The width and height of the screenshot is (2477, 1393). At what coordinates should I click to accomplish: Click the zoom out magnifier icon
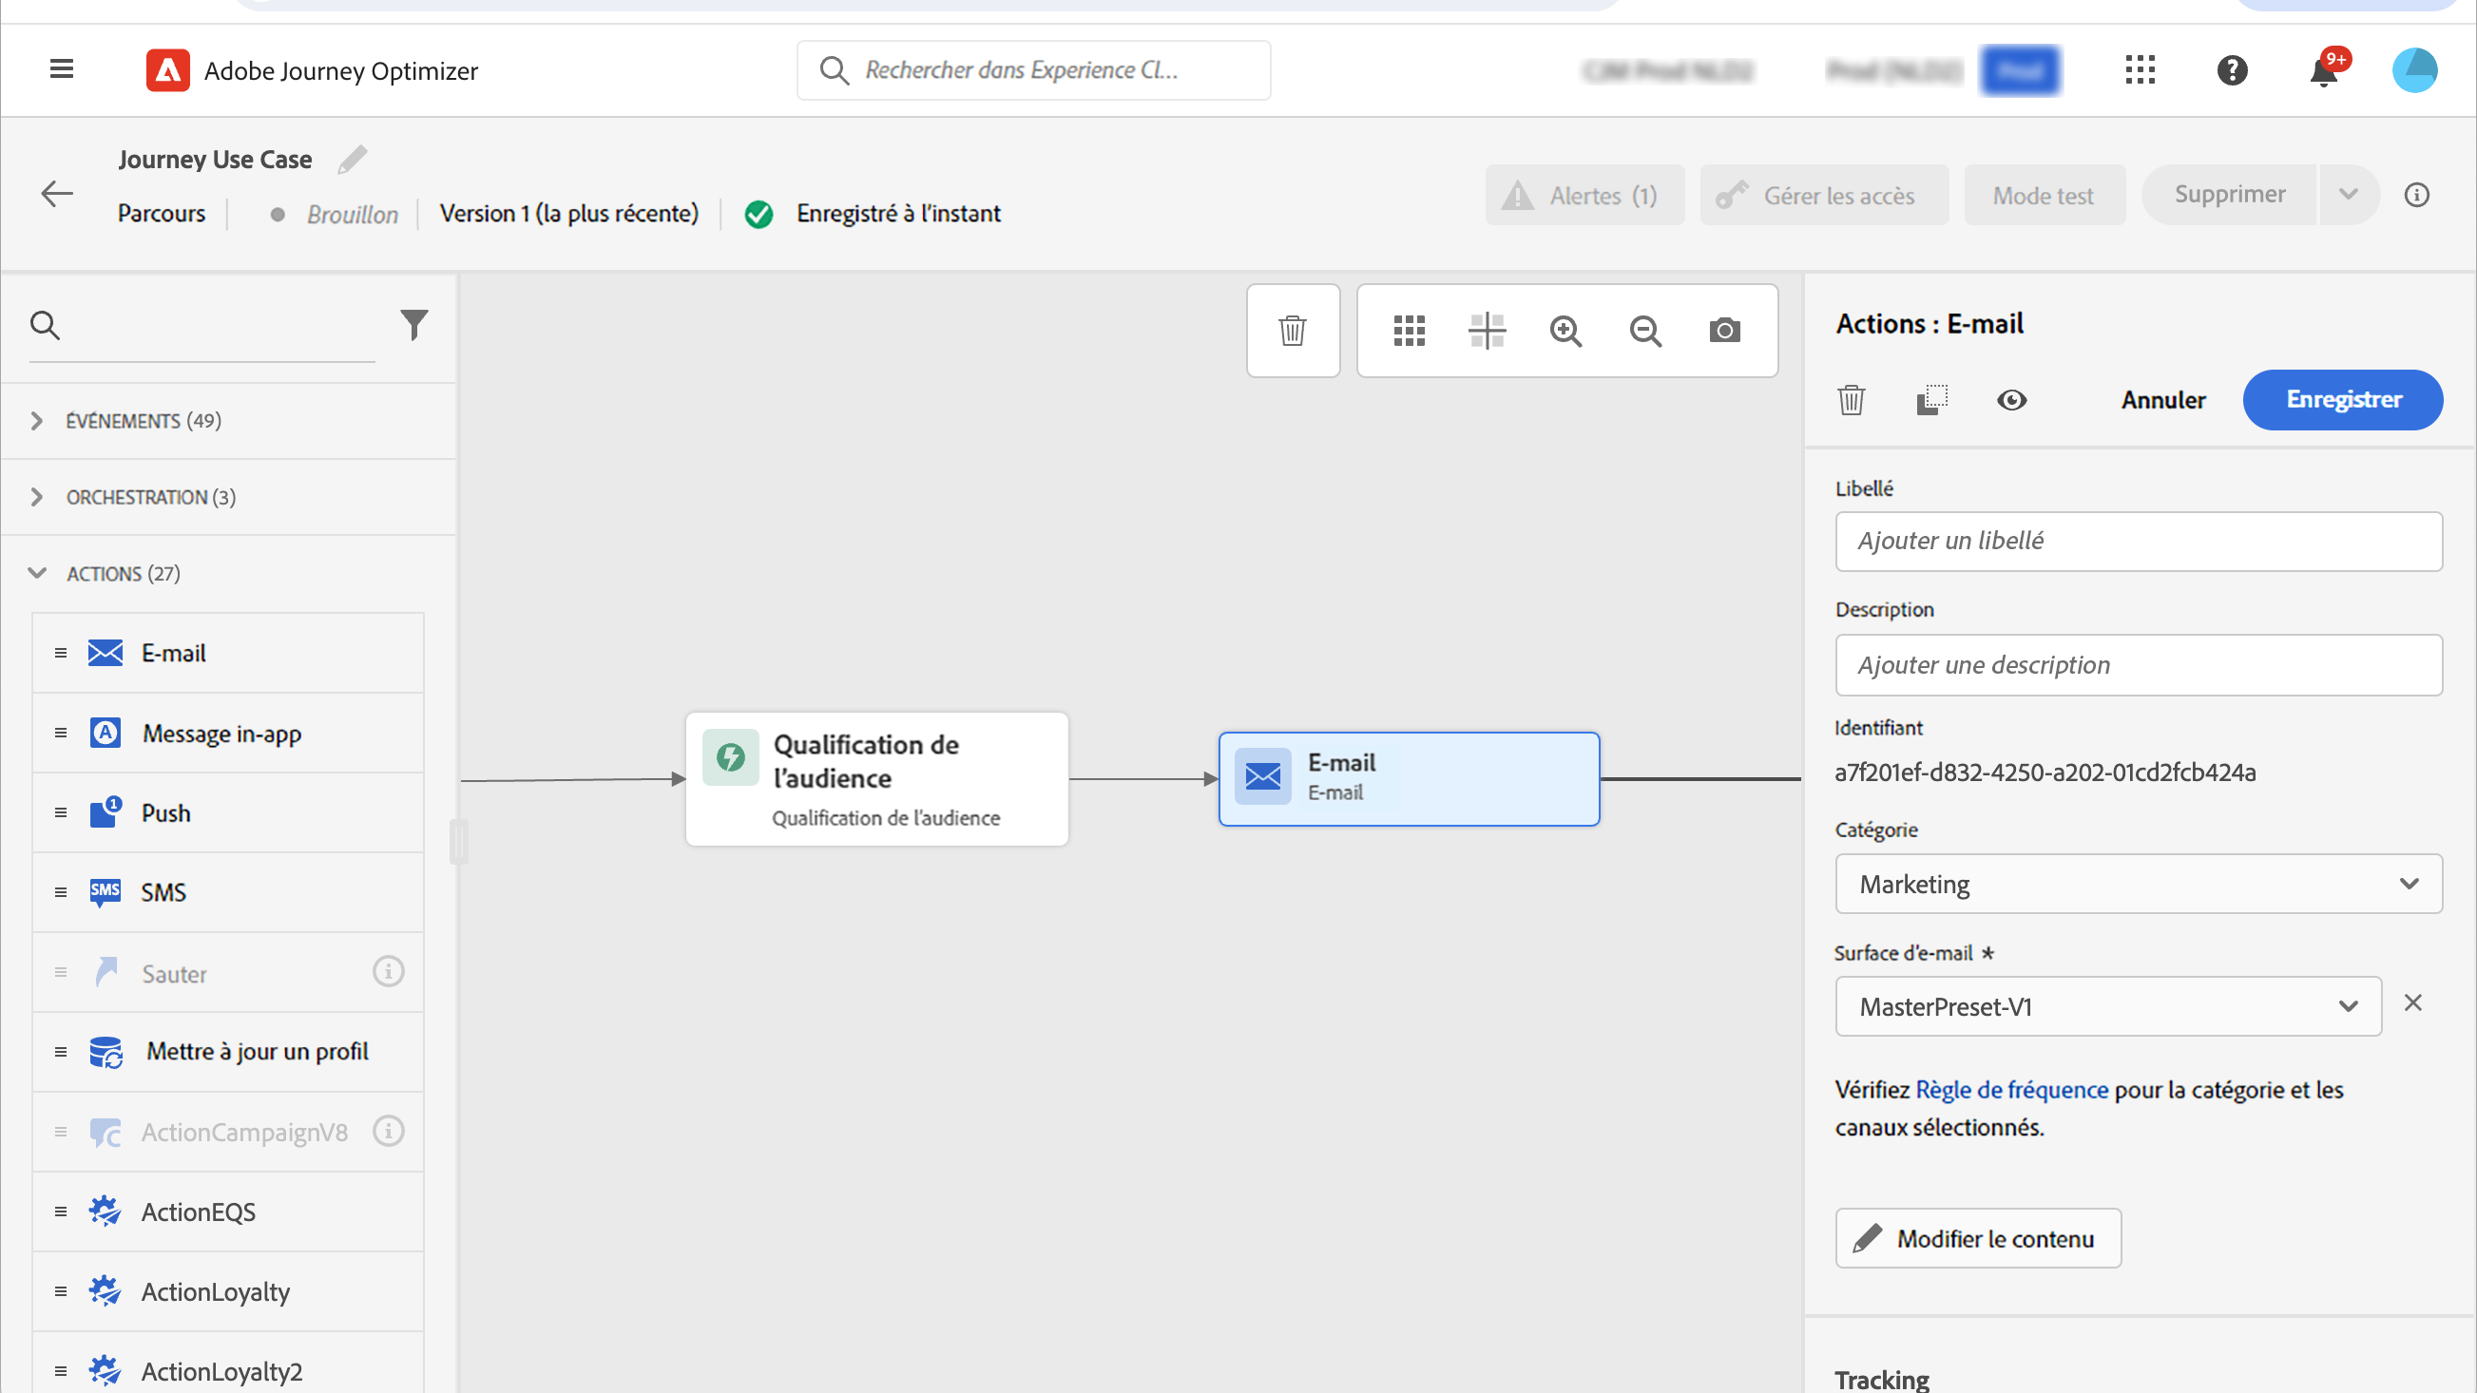click(1645, 331)
